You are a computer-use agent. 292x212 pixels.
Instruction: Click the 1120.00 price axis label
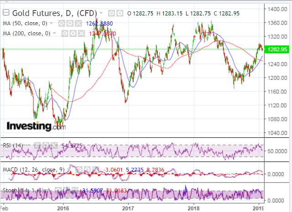tap(277, 105)
